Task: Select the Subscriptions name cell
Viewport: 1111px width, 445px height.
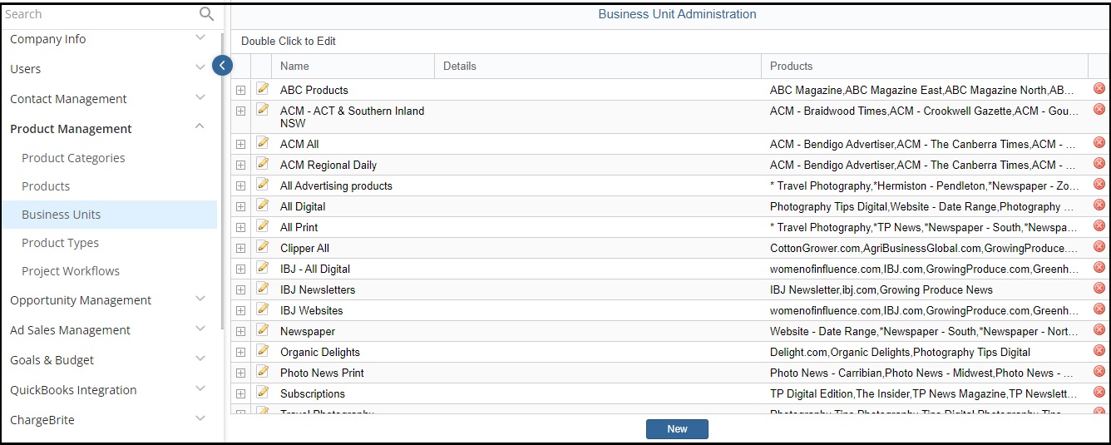Action: click(x=353, y=393)
